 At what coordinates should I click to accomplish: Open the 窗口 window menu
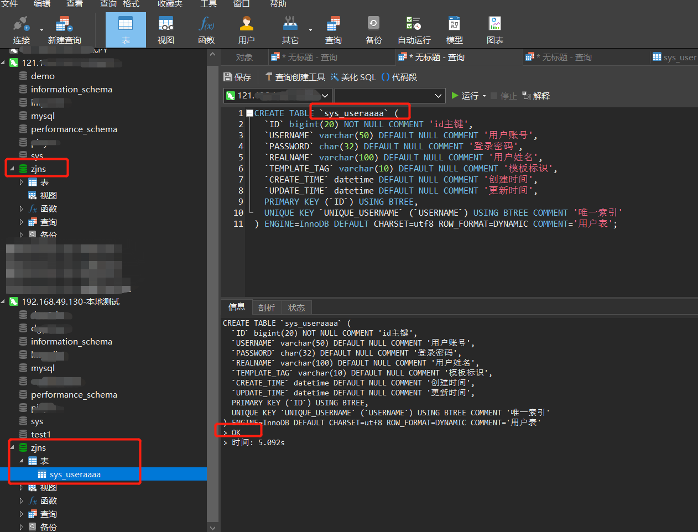click(241, 4)
